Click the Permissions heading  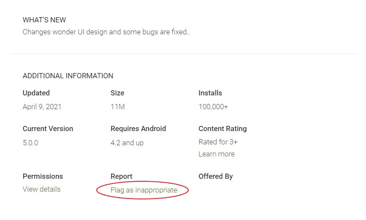click(x=43, y=176)
